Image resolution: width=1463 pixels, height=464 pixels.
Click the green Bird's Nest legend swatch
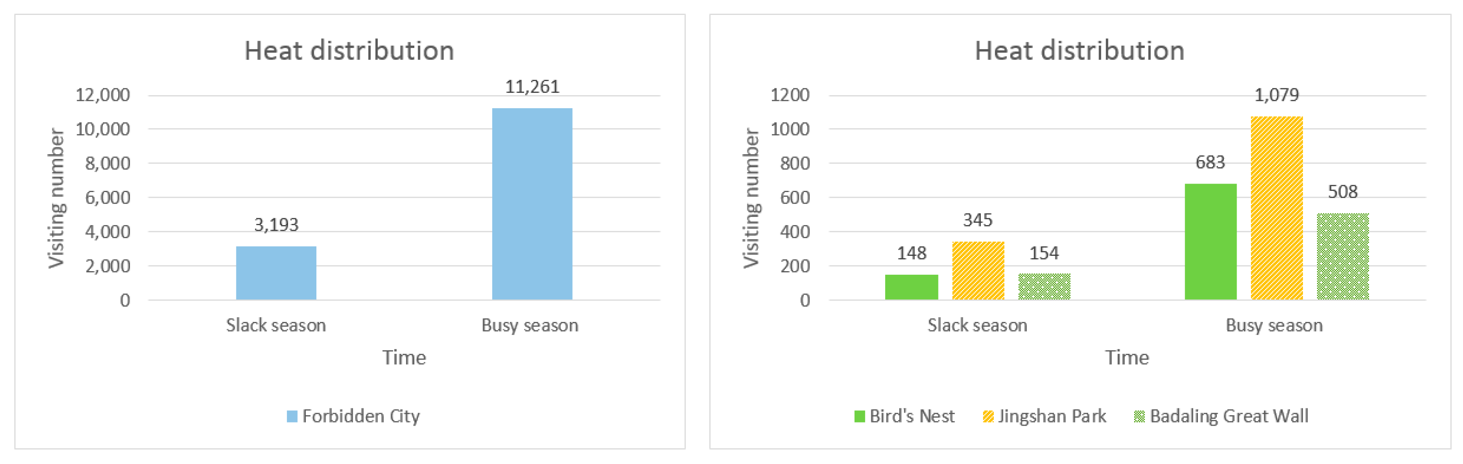pos(859,416)
